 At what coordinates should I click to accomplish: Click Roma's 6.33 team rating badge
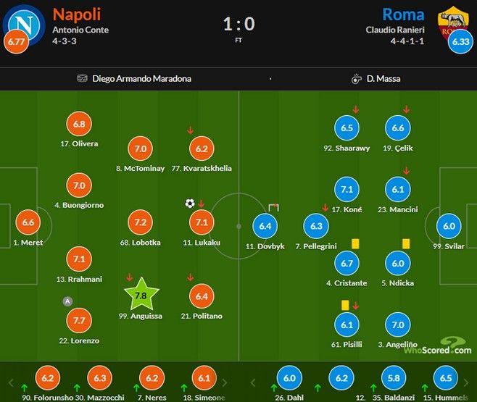[461, 42]
